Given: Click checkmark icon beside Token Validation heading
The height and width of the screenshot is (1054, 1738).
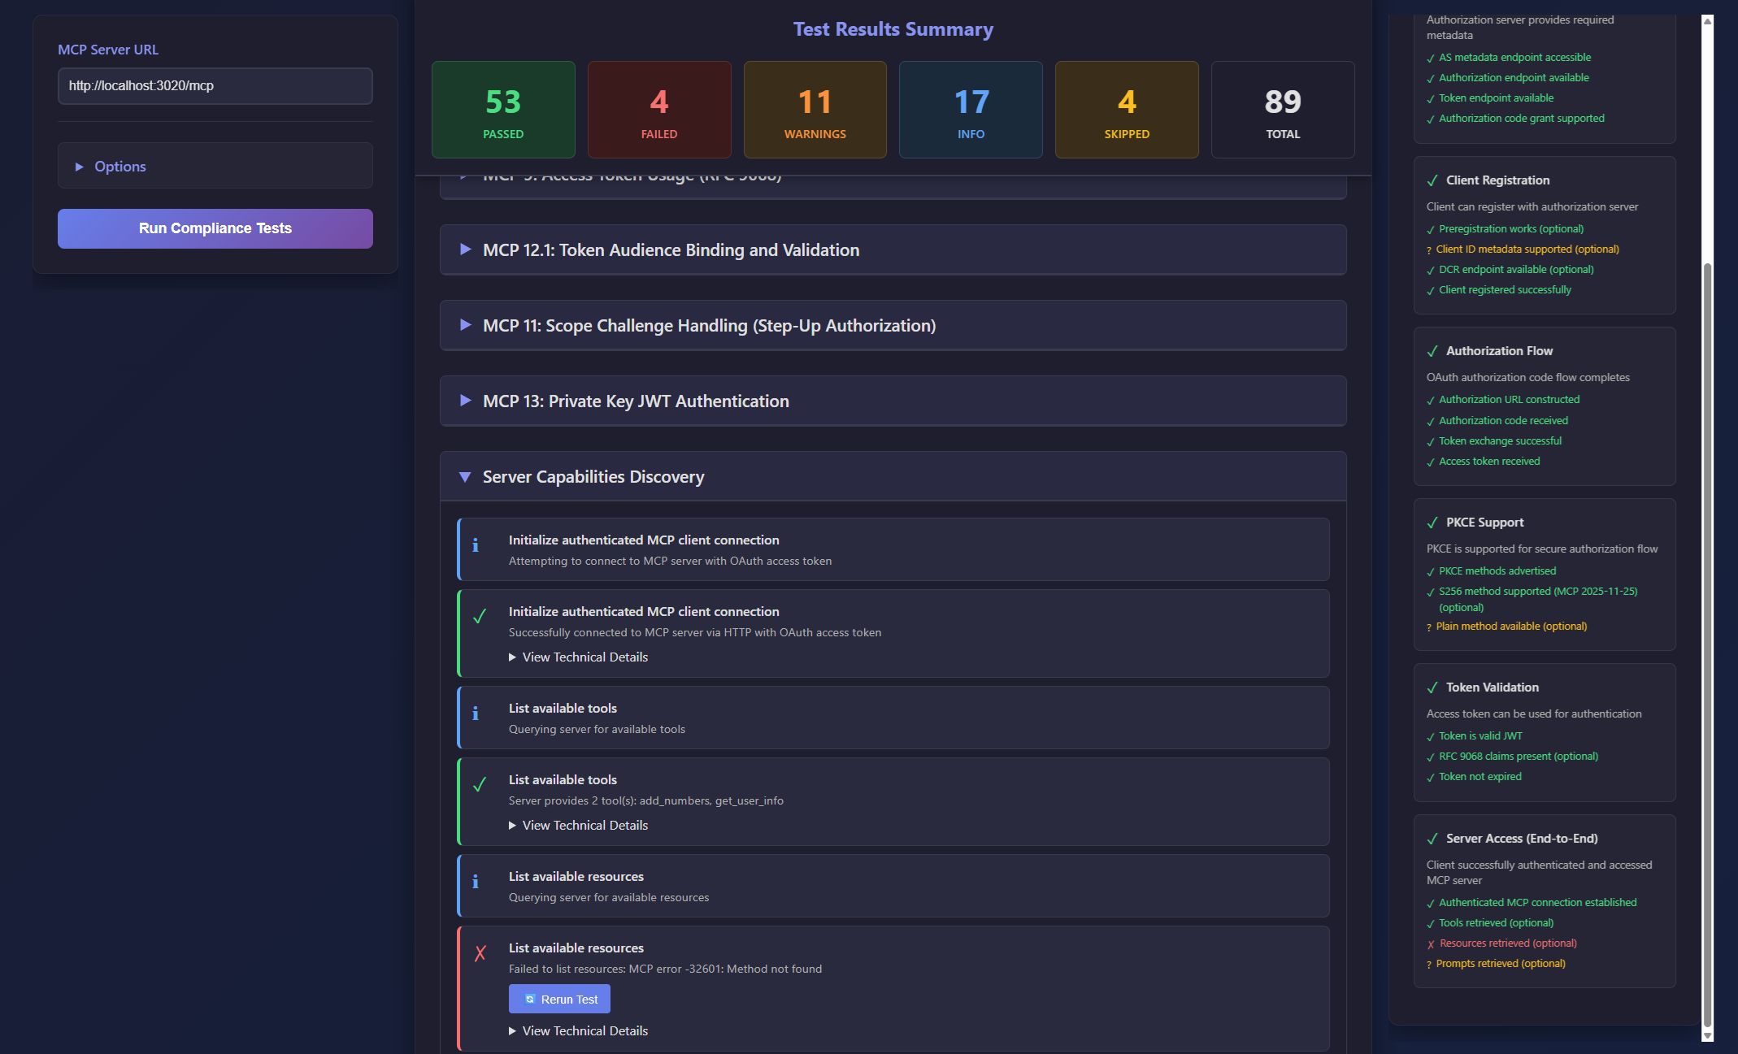Looking at the screenshot, I should [1432, 687].
